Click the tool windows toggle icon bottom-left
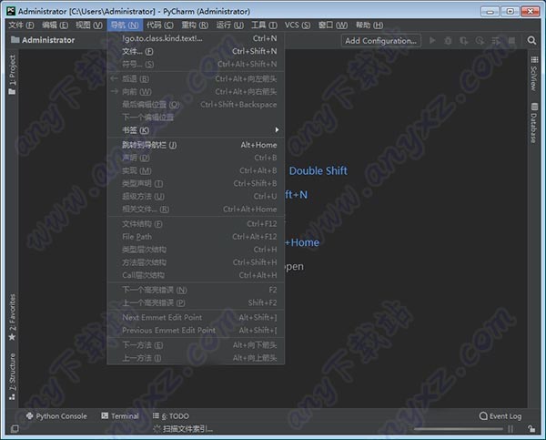The image size is (546, 440). click(15, 429)
